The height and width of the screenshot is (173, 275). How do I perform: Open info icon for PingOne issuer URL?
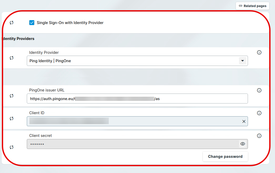(259, 90)
